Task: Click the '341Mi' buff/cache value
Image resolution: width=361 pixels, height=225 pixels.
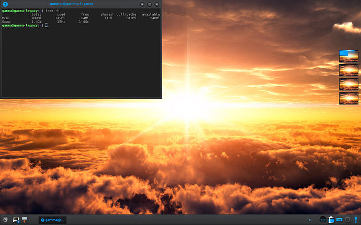Action: pyautogui.click(x=131, y=18)
